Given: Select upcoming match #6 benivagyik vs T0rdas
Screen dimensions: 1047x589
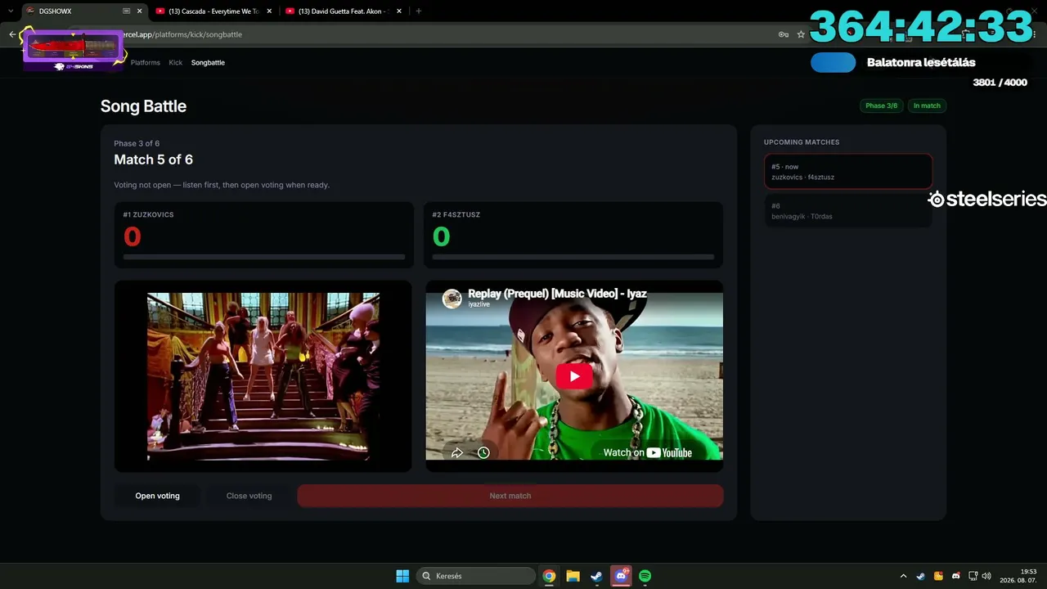Looking at the screenshot, I should [848, 211].
